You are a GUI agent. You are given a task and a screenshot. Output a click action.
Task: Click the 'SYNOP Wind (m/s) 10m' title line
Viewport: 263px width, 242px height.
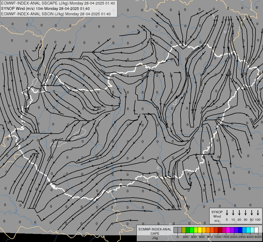click(45, 9)
